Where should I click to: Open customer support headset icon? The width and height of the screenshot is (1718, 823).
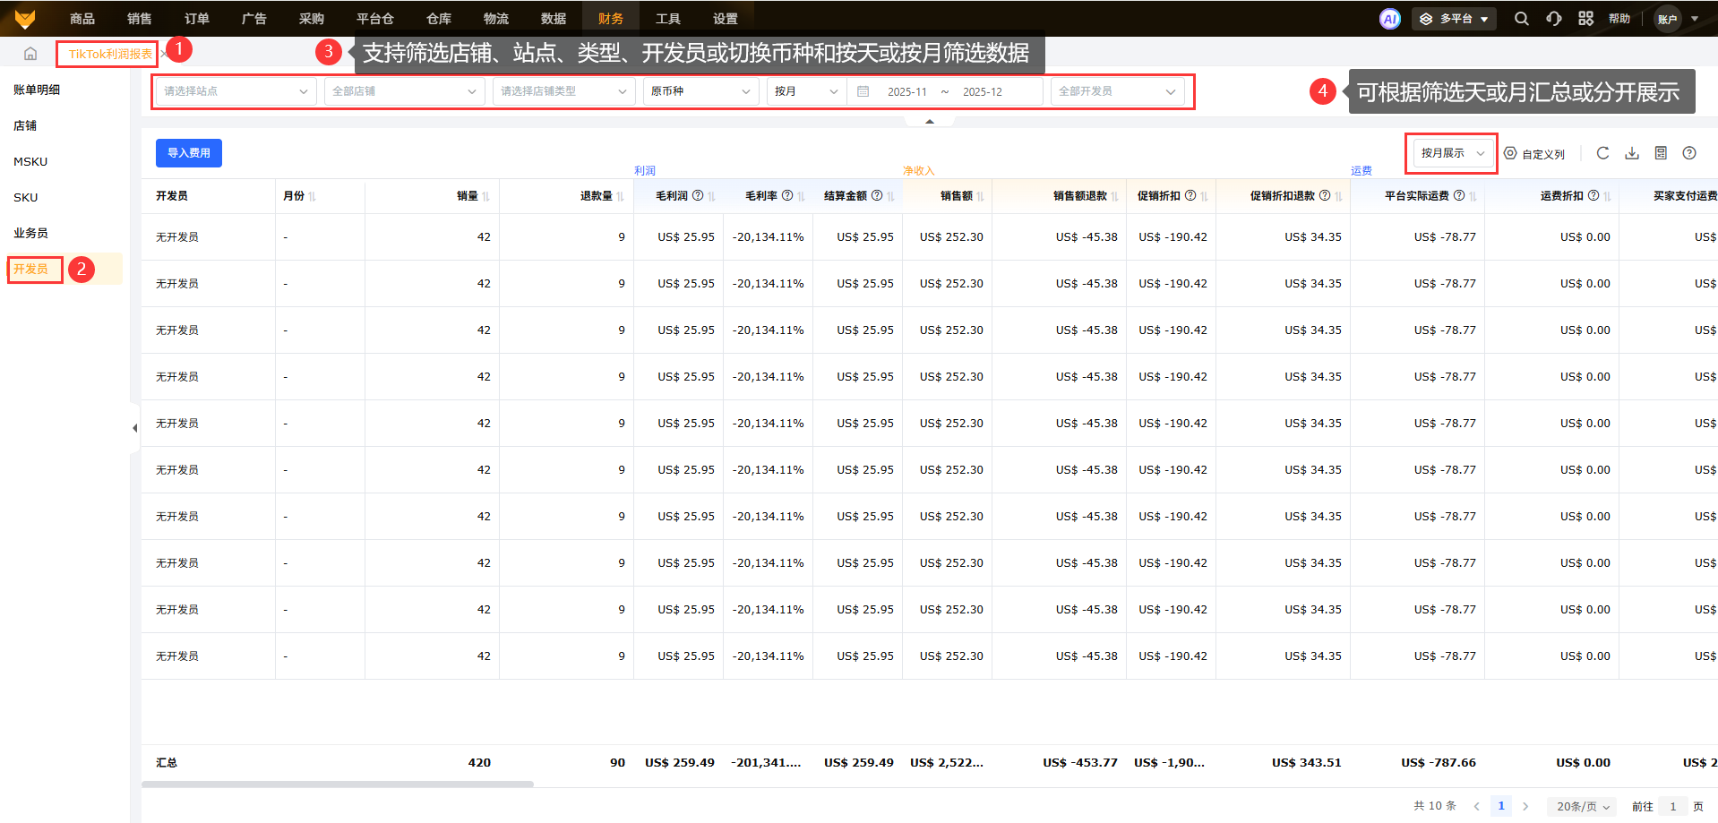pos(1554,19)
